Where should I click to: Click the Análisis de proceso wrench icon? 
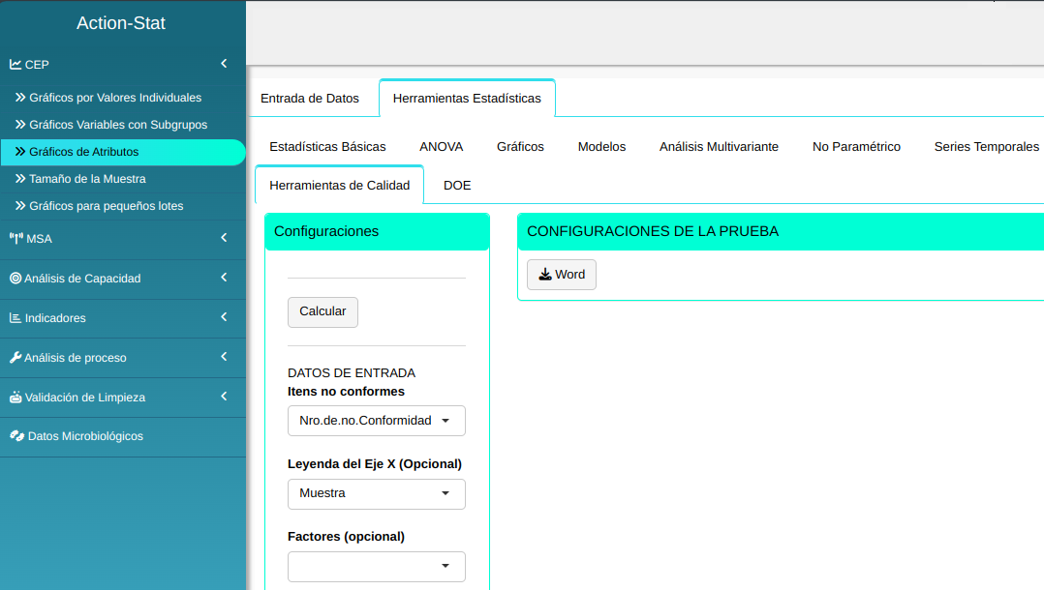pos(15,358)
